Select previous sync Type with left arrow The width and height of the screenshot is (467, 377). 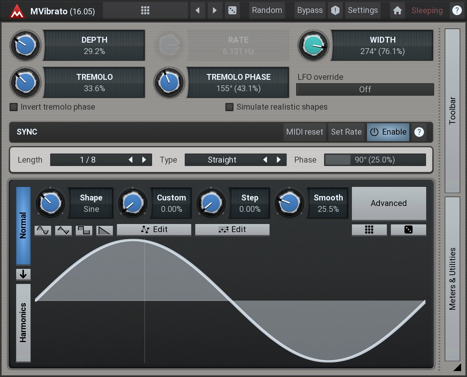(265, 160)
